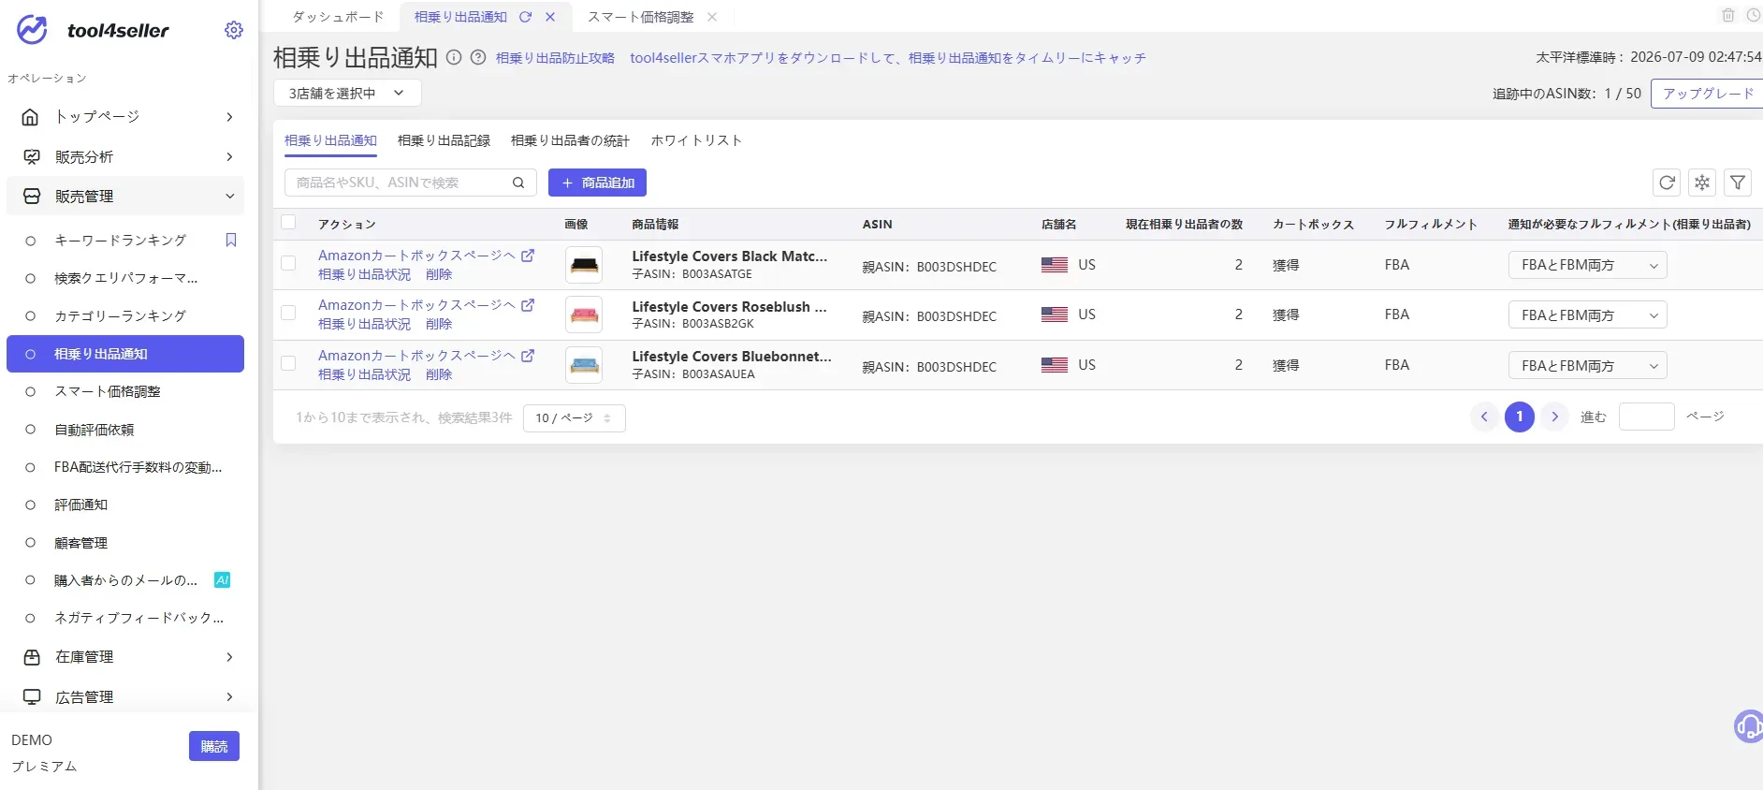
Task: Click the 商品追加 button
Action: pos(597,183)
